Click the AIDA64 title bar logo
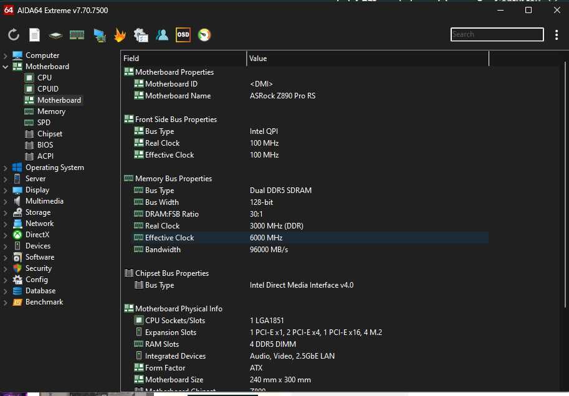 (8, 10)
